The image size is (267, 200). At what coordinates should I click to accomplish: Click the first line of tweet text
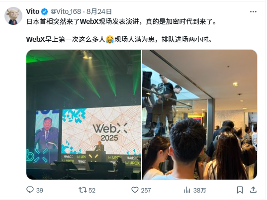[121, 21]
